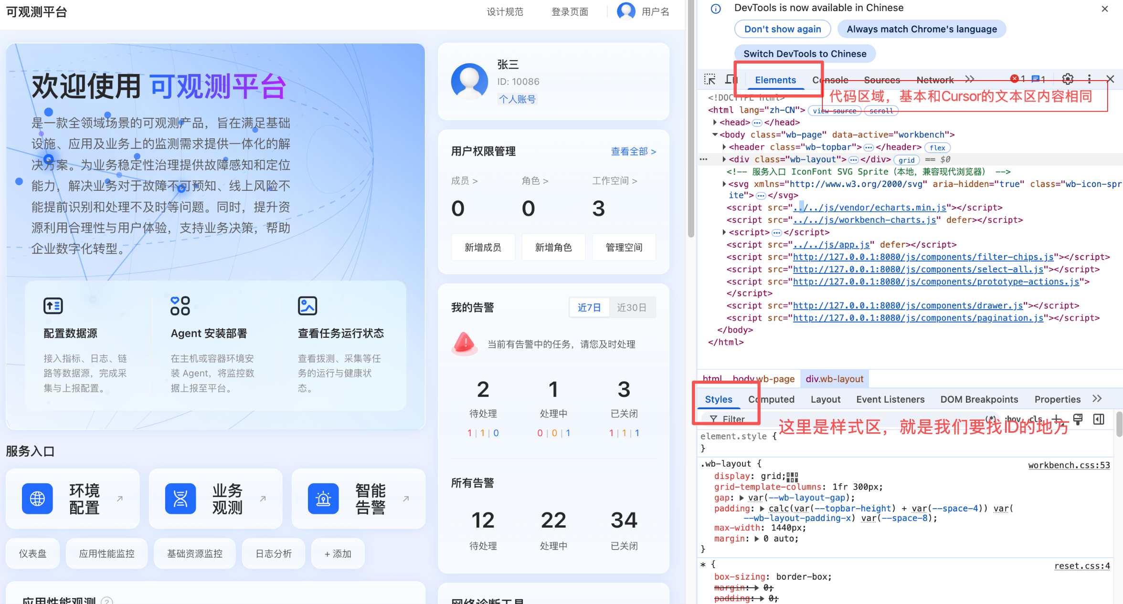Image resolution: width=1123 pixels, height=604 pixels.
Task: Expand the head node in the DOM tree
Action: click(715, 122)
